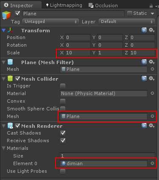Open object picker for Physic Material
This screenshot has width=159, height=180.
click(x=152, y=93)
